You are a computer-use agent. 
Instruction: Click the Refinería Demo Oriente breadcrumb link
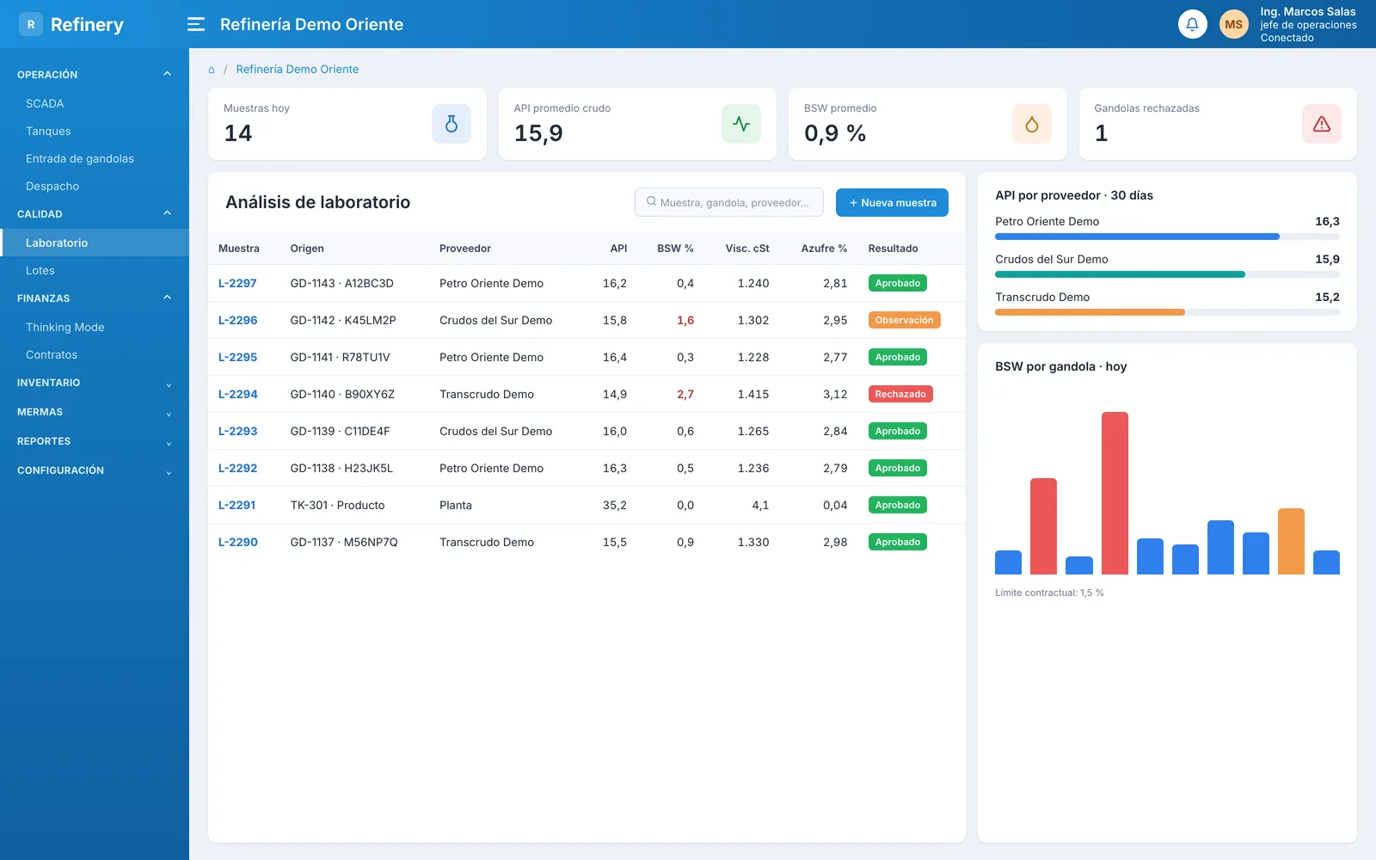297,70
